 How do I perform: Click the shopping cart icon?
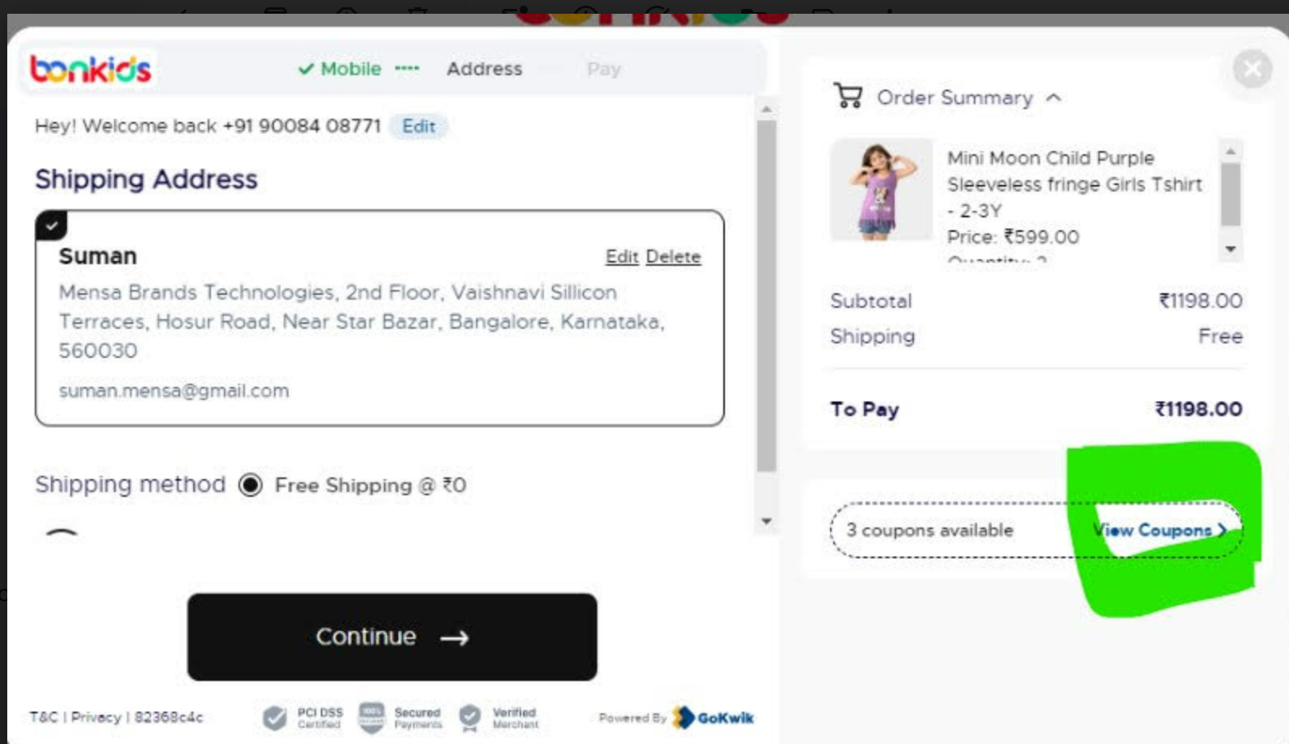(x=848, y=96)
